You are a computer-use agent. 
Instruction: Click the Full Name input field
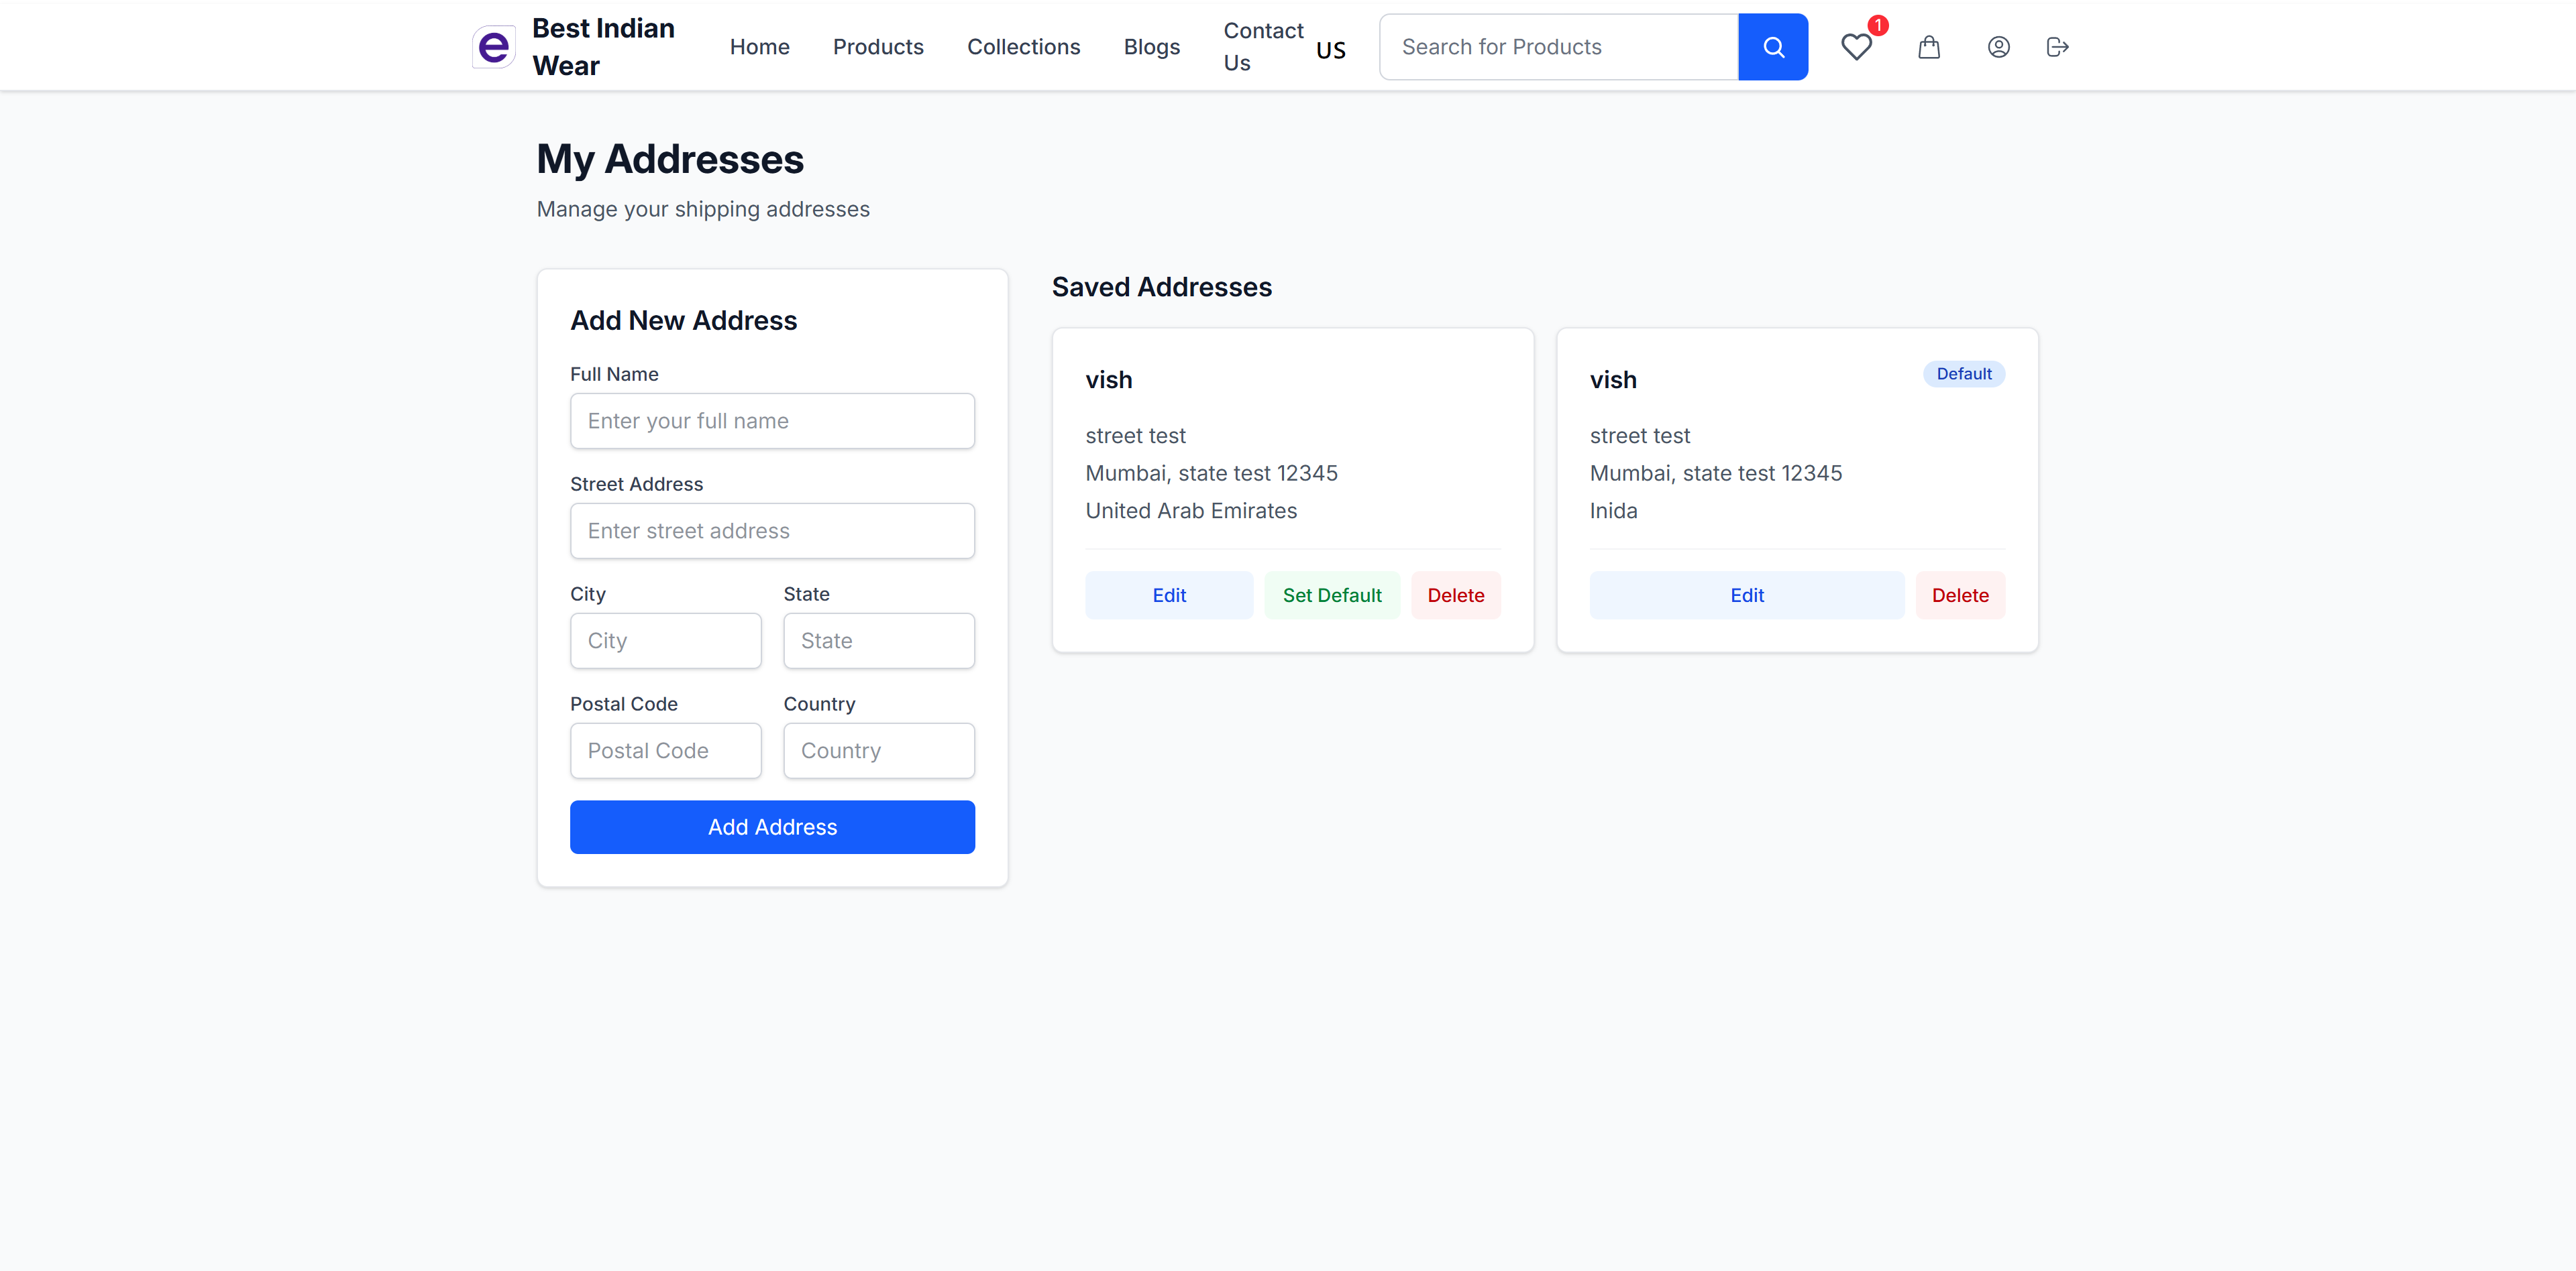[771, 421]
